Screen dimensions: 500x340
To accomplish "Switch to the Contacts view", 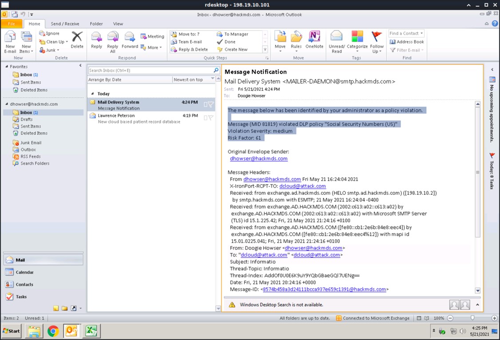I will click(44, 284).
